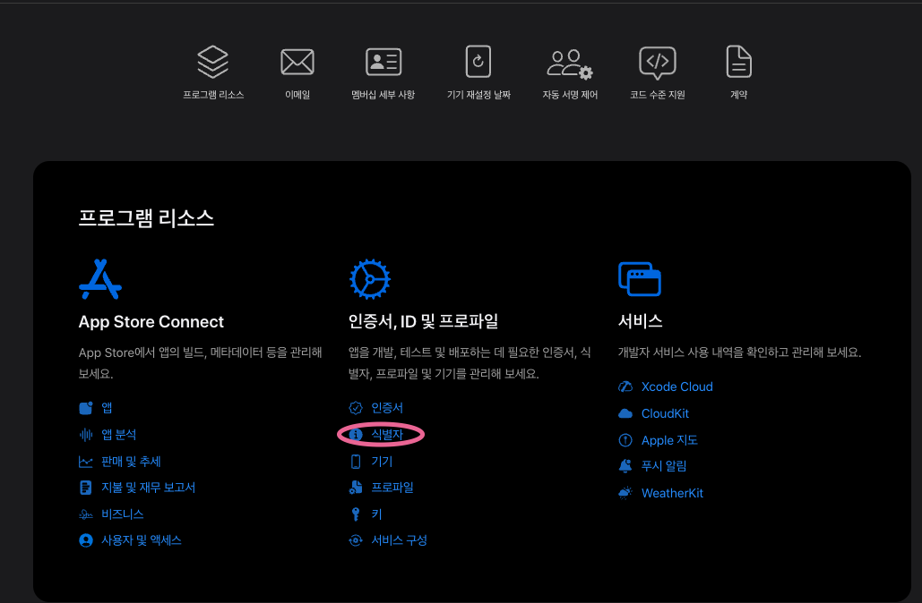Click the signature icon beside 비즈니스
922x603 pixels.
click(x=86, y=514)
